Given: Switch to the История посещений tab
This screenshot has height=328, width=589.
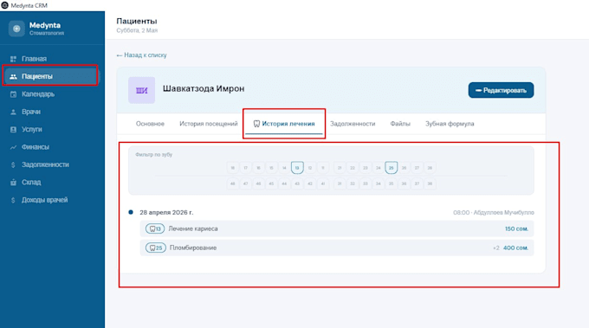Looking at the screenshot, I should click(x=209, y=124).
